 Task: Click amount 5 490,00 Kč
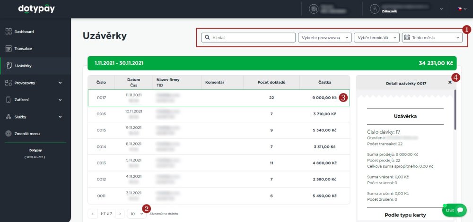point(324,196)
